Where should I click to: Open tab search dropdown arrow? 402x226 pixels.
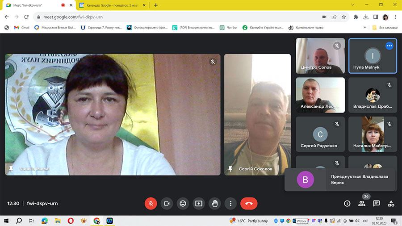[353, 4]
